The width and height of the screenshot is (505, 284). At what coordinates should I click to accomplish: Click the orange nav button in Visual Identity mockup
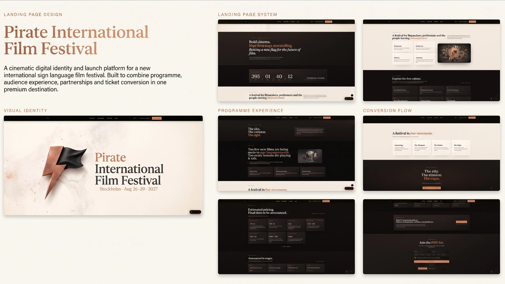pyautogui.click(x=156, y=118)
